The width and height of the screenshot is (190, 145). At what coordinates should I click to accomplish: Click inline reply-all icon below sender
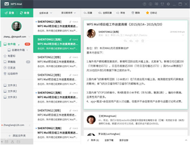pyautogui.click(x=131, y=41)
